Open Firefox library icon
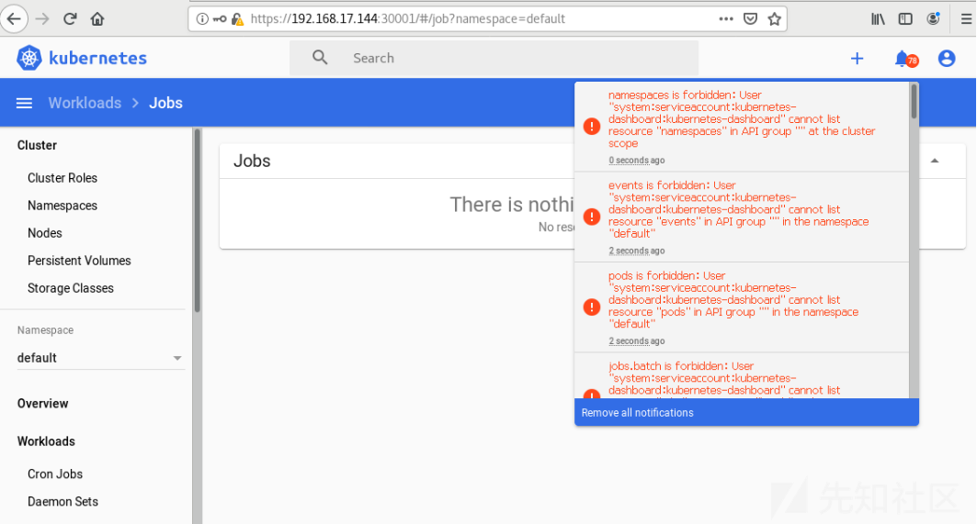Image resolution: width=977 pixels, height=524 pixels. pyautogui.click(x=878, y=18)
